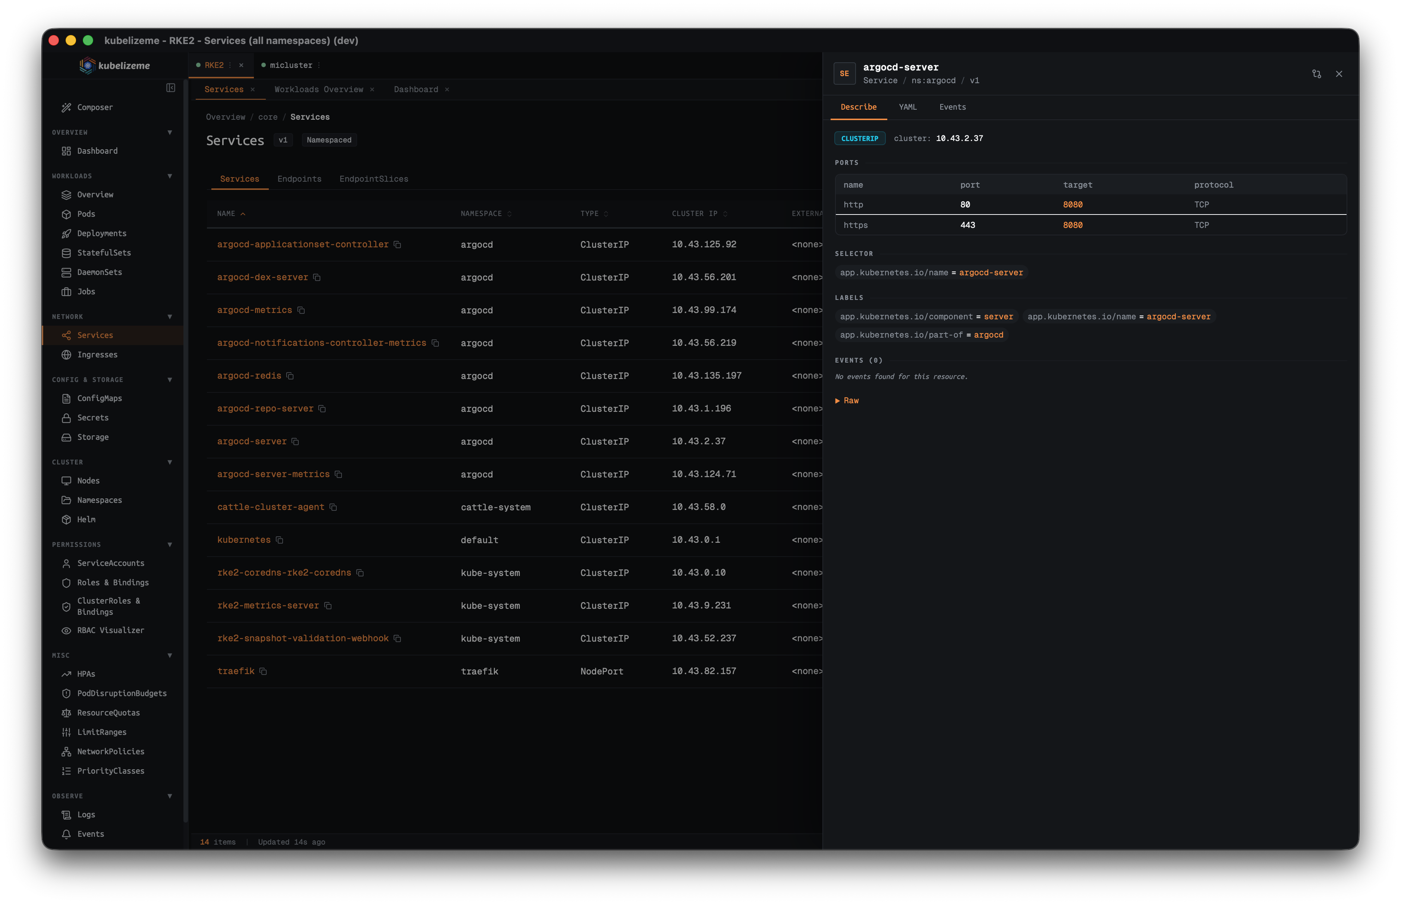The height and width of the screenshot is (905, 1401).
Task: Open ServiceAccounts user icon
Action: 66,563
